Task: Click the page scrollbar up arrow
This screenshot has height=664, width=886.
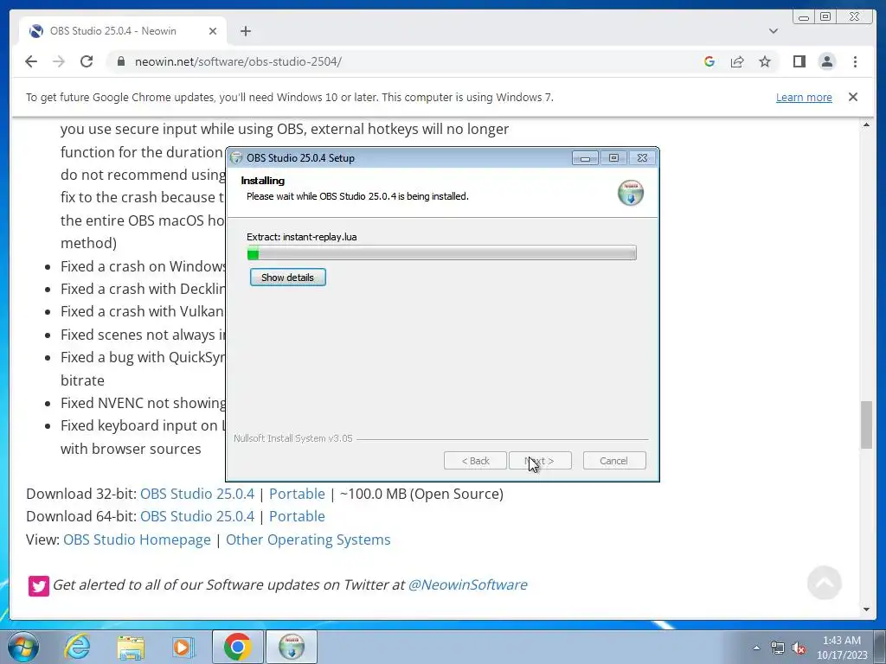Action: coord(866,124)
